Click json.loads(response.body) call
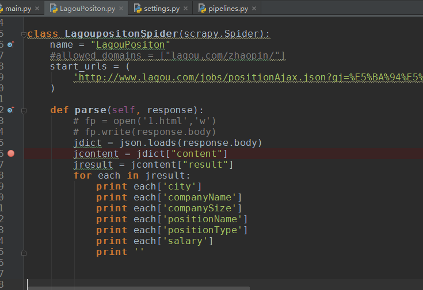The width and height of the screenshot is (423, 290). tap(190, 143)
